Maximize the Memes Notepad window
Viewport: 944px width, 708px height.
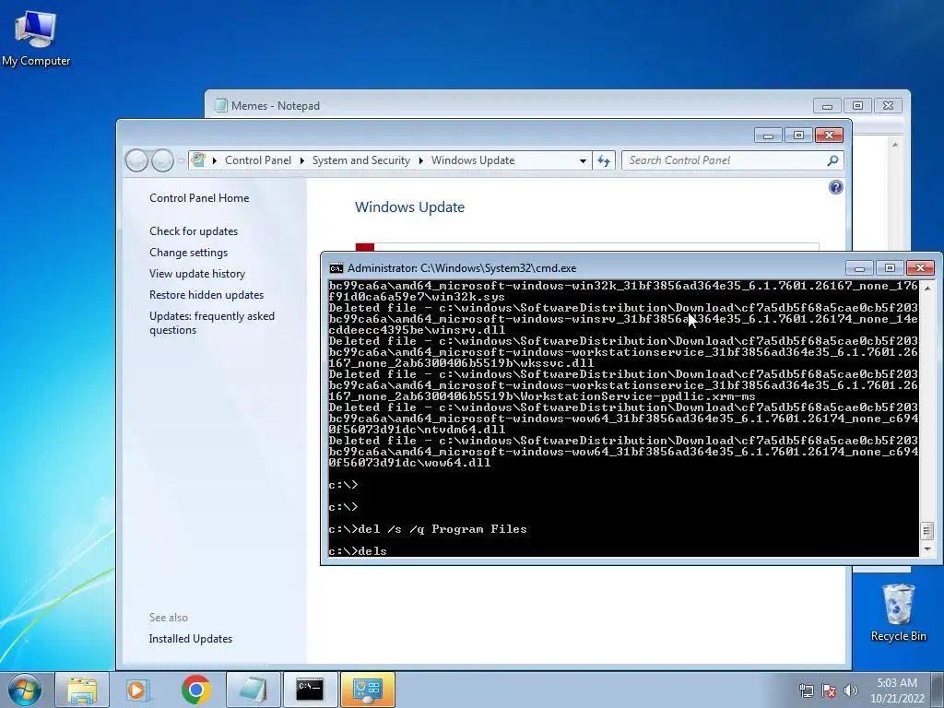(857, 106)
